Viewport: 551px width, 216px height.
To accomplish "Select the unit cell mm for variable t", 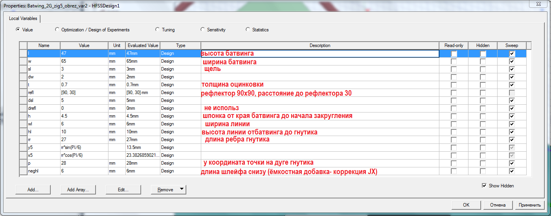I will 117,85.
